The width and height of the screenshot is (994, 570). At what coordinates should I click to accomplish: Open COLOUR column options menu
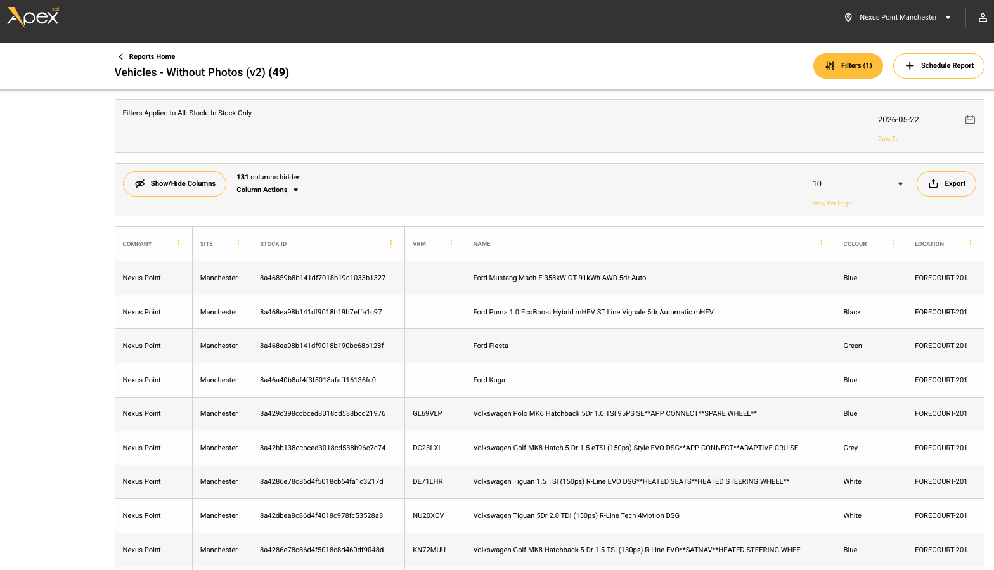coord(893,244)
